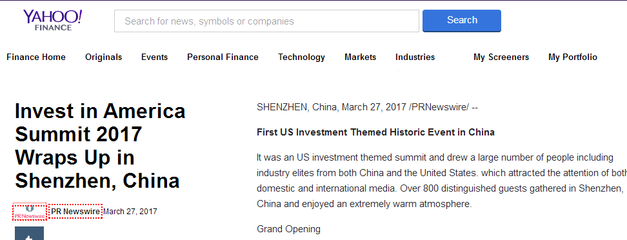
Task: Navigate to the Markets section
Action: pos(361,57)
